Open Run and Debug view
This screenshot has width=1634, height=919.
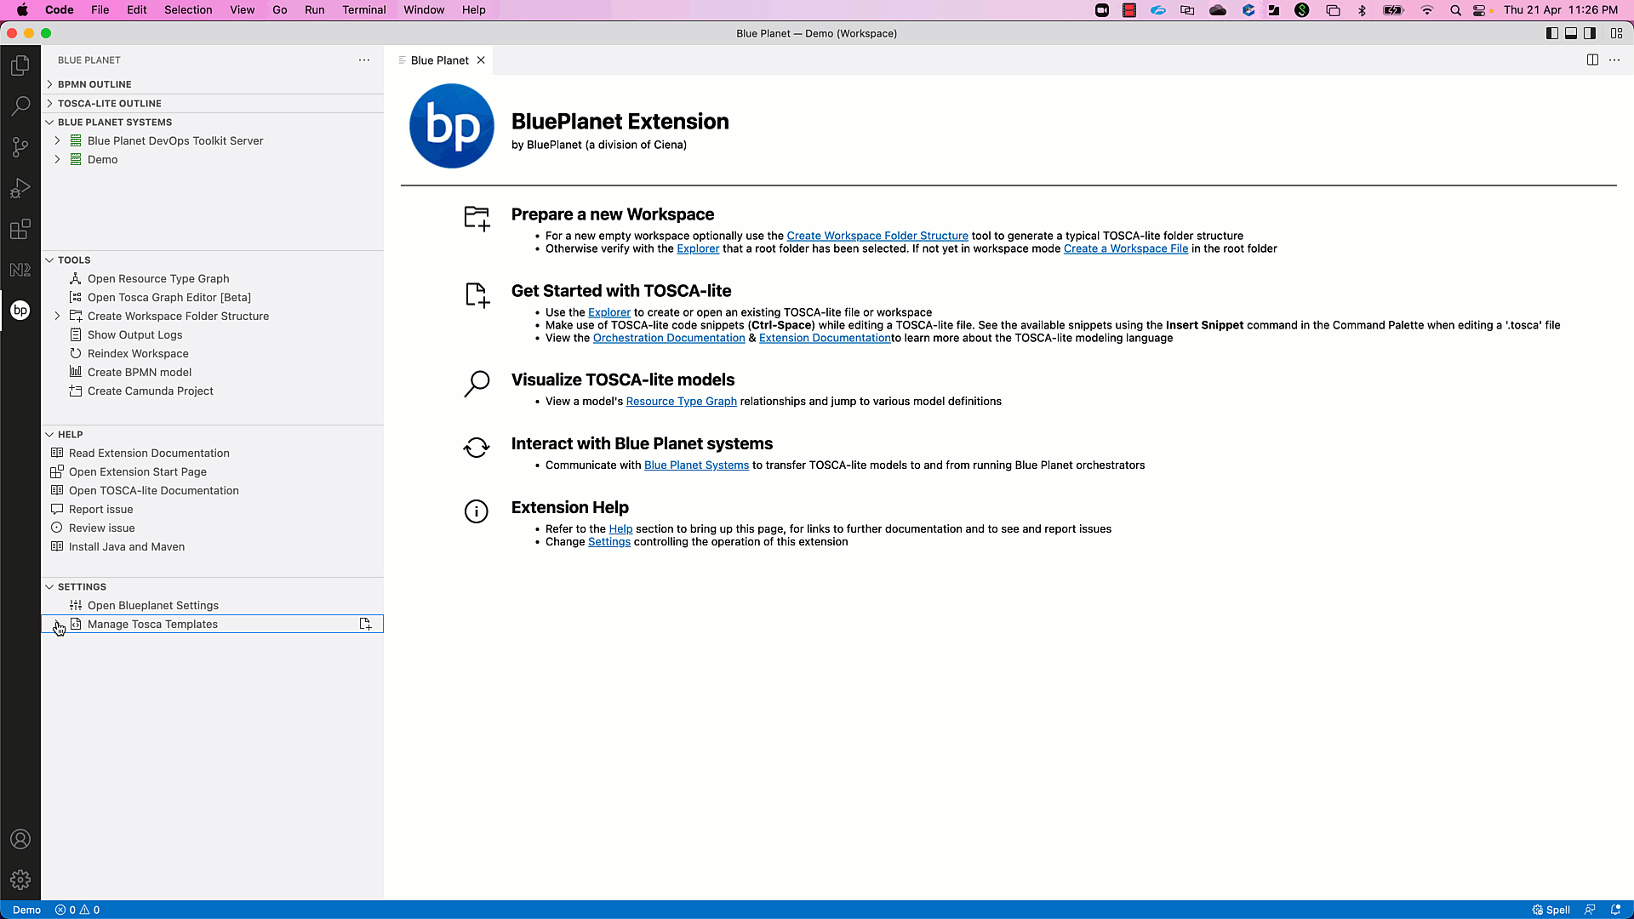(20, 188)
